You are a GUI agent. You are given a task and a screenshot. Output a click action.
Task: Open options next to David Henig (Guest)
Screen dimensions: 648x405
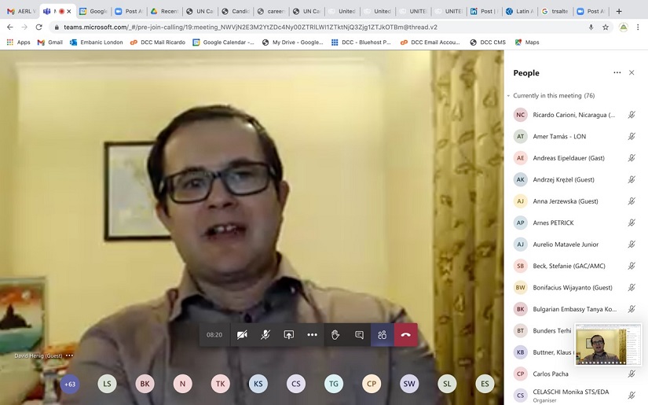point(69,355)
